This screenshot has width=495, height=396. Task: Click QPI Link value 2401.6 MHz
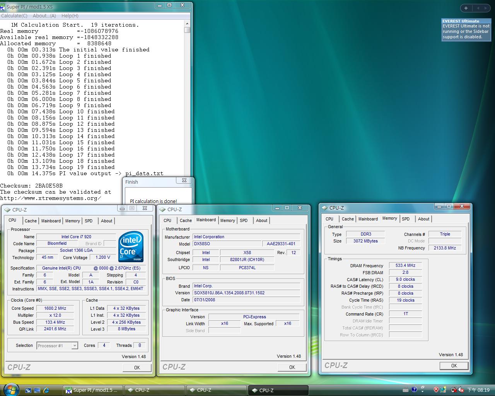click(55, 329)
